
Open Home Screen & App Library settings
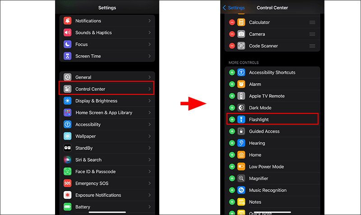pos(107,112)
